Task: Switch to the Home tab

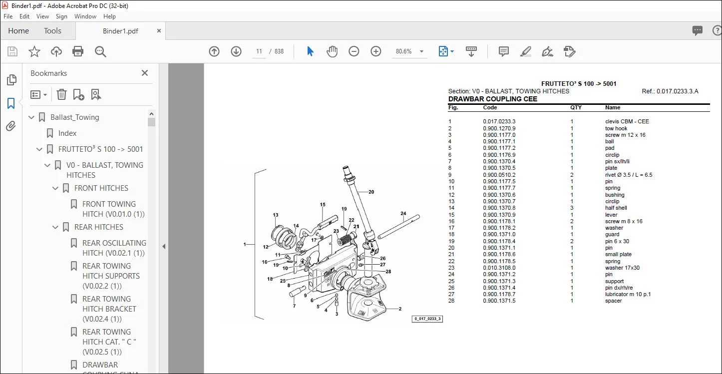Action: 18,31
